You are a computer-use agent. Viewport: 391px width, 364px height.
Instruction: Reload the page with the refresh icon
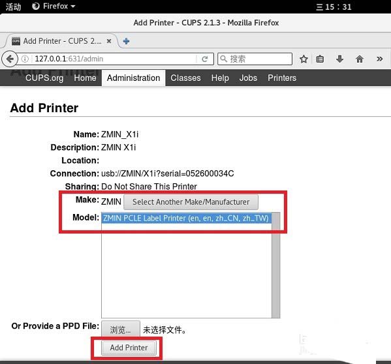click(x=205, y=59)
